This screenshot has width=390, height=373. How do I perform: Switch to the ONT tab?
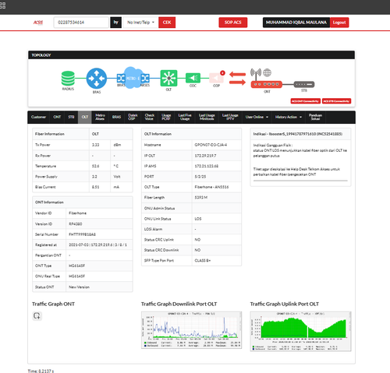click(x=57, y=117)
